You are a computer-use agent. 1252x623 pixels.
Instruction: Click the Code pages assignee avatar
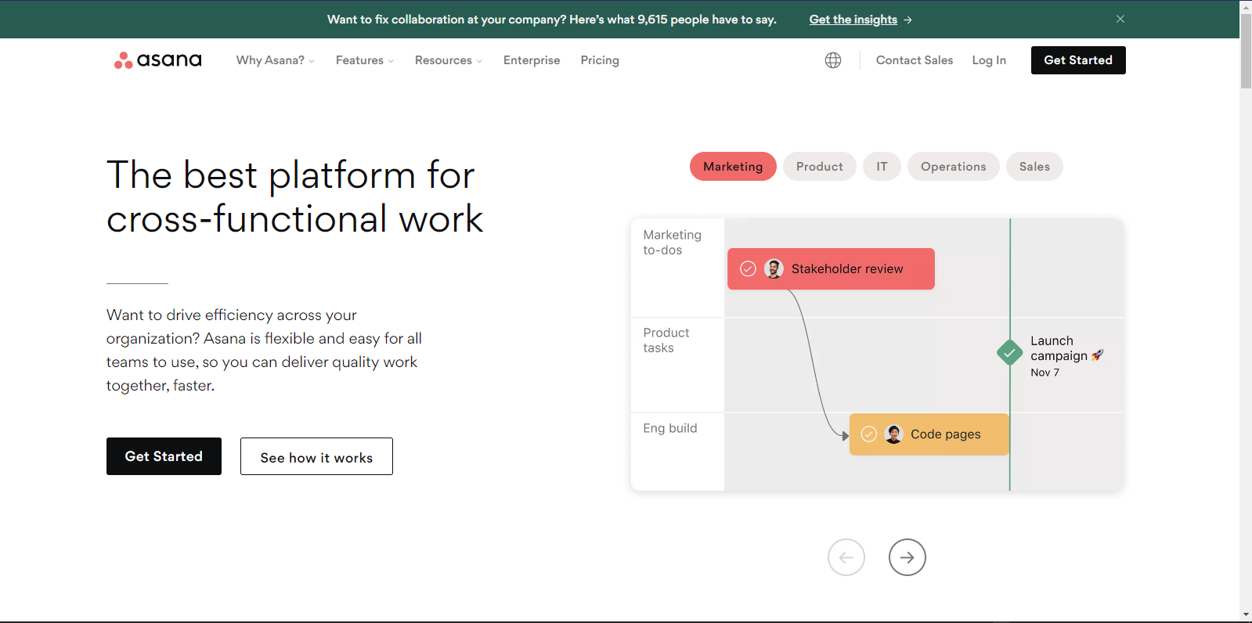point(894,434)
